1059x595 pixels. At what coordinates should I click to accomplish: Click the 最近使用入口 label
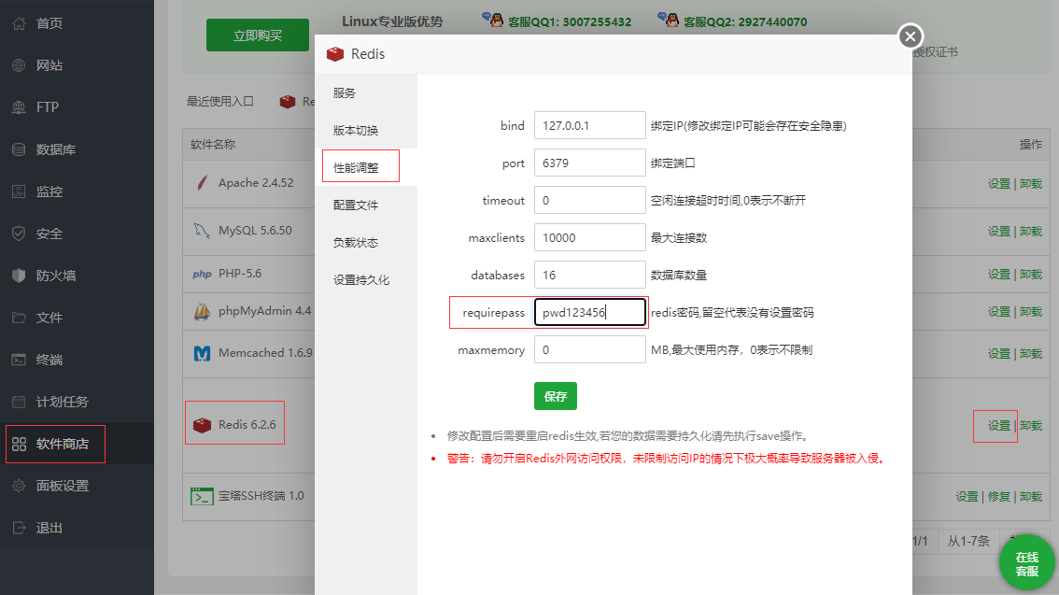[220, 102]
